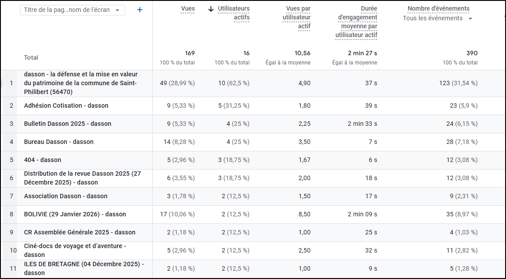This screenshot has height=279, width=506.
Task: Click the Nombre d'événements column header
Action: (438, 9)
